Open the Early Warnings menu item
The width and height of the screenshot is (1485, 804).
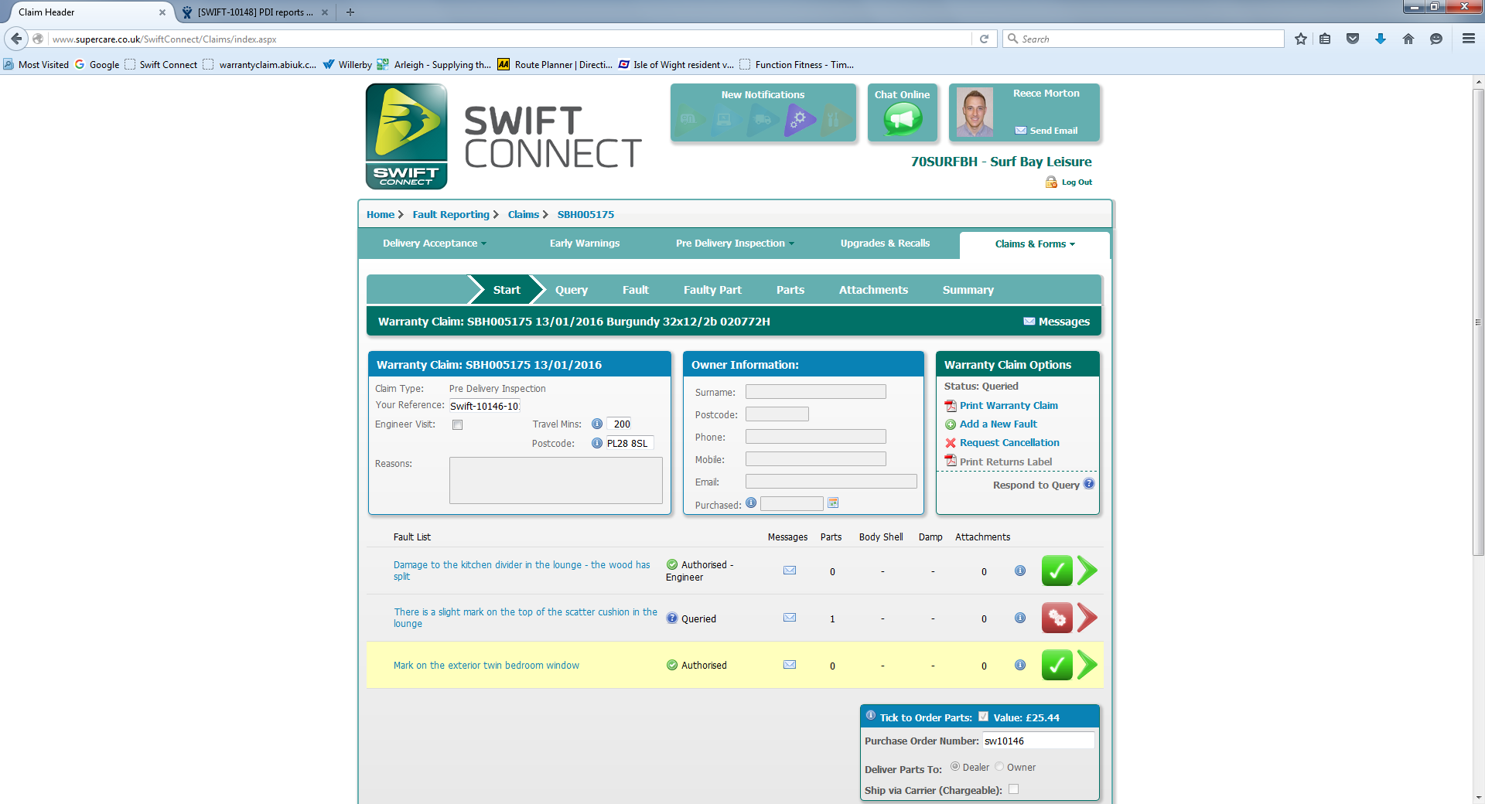tap(585, 244)
